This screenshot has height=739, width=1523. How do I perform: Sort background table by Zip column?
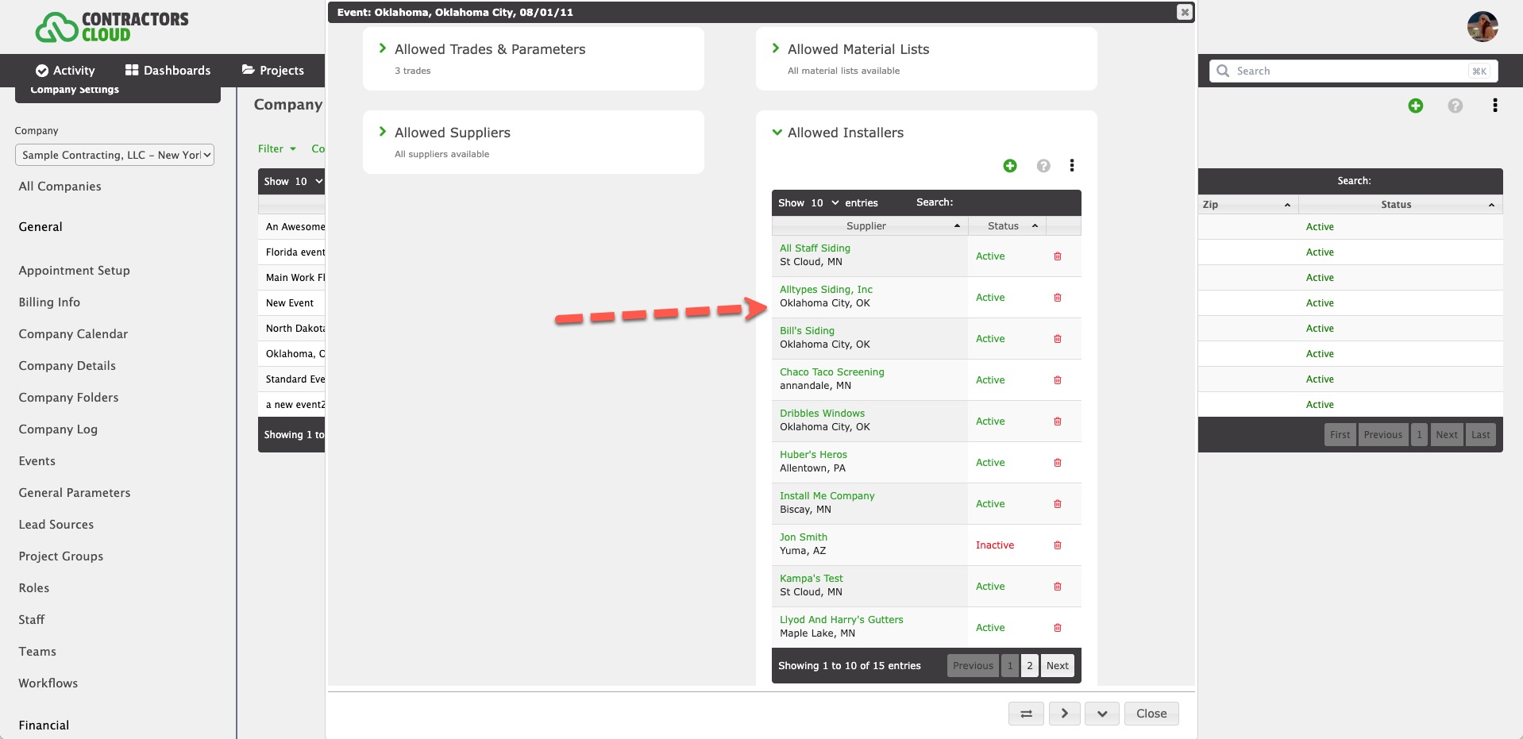click(x=1247, y=205)
